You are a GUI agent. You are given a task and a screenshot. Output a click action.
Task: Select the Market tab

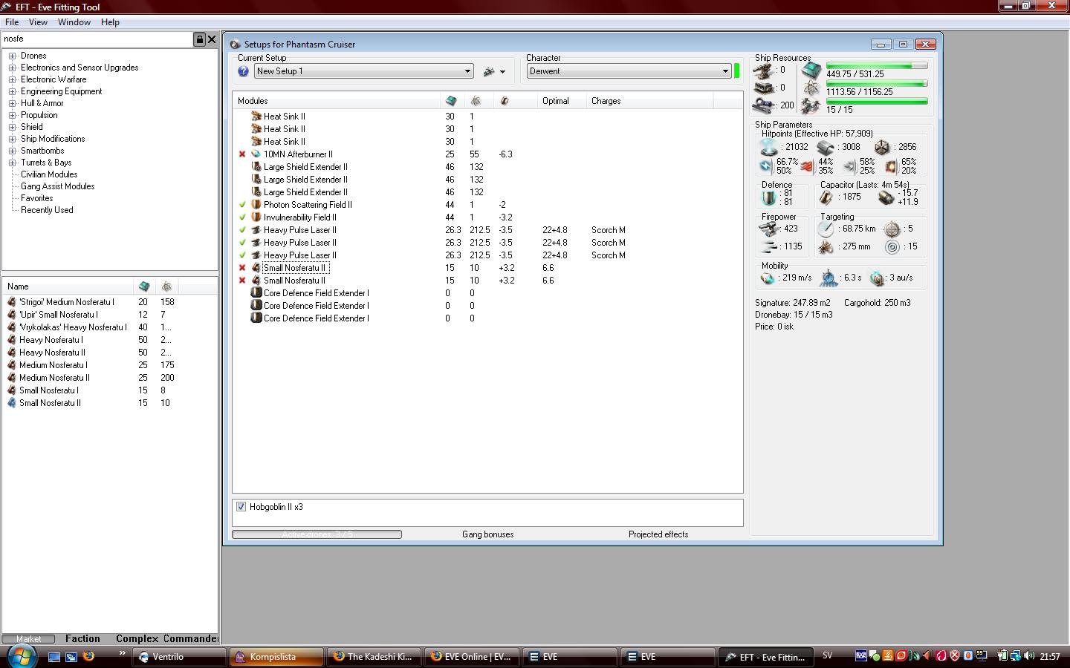coord(29,638)
